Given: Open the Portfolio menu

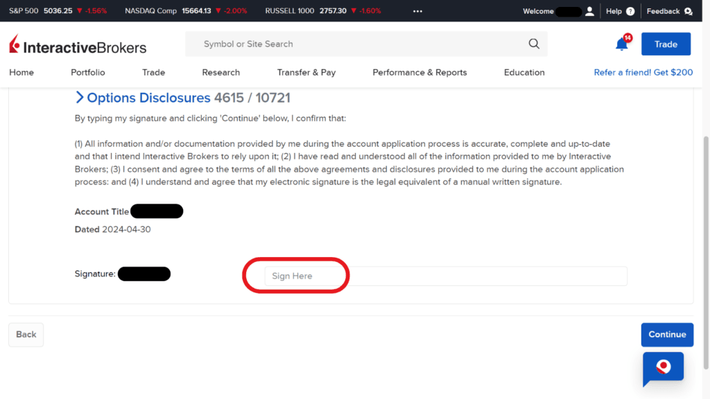Looking at the screenshot, I should (88, 72).
